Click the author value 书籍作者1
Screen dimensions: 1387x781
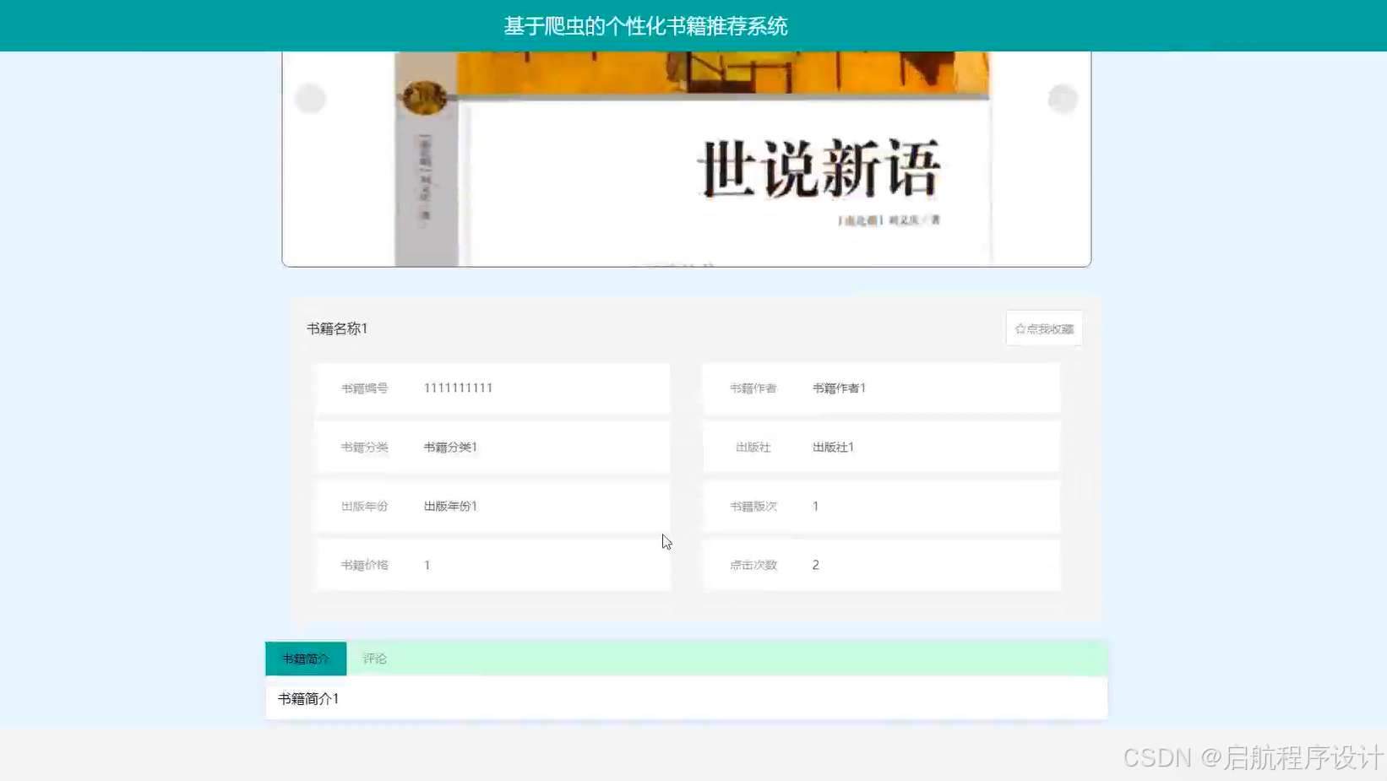839,388
